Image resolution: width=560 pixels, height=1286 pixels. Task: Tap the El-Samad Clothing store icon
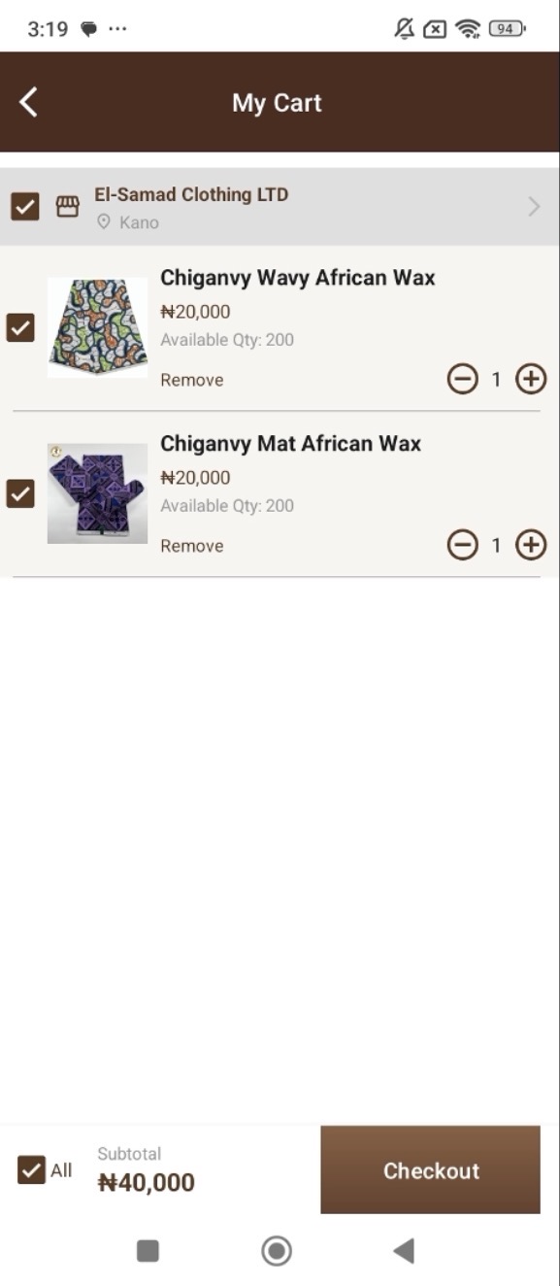[67, 206]
